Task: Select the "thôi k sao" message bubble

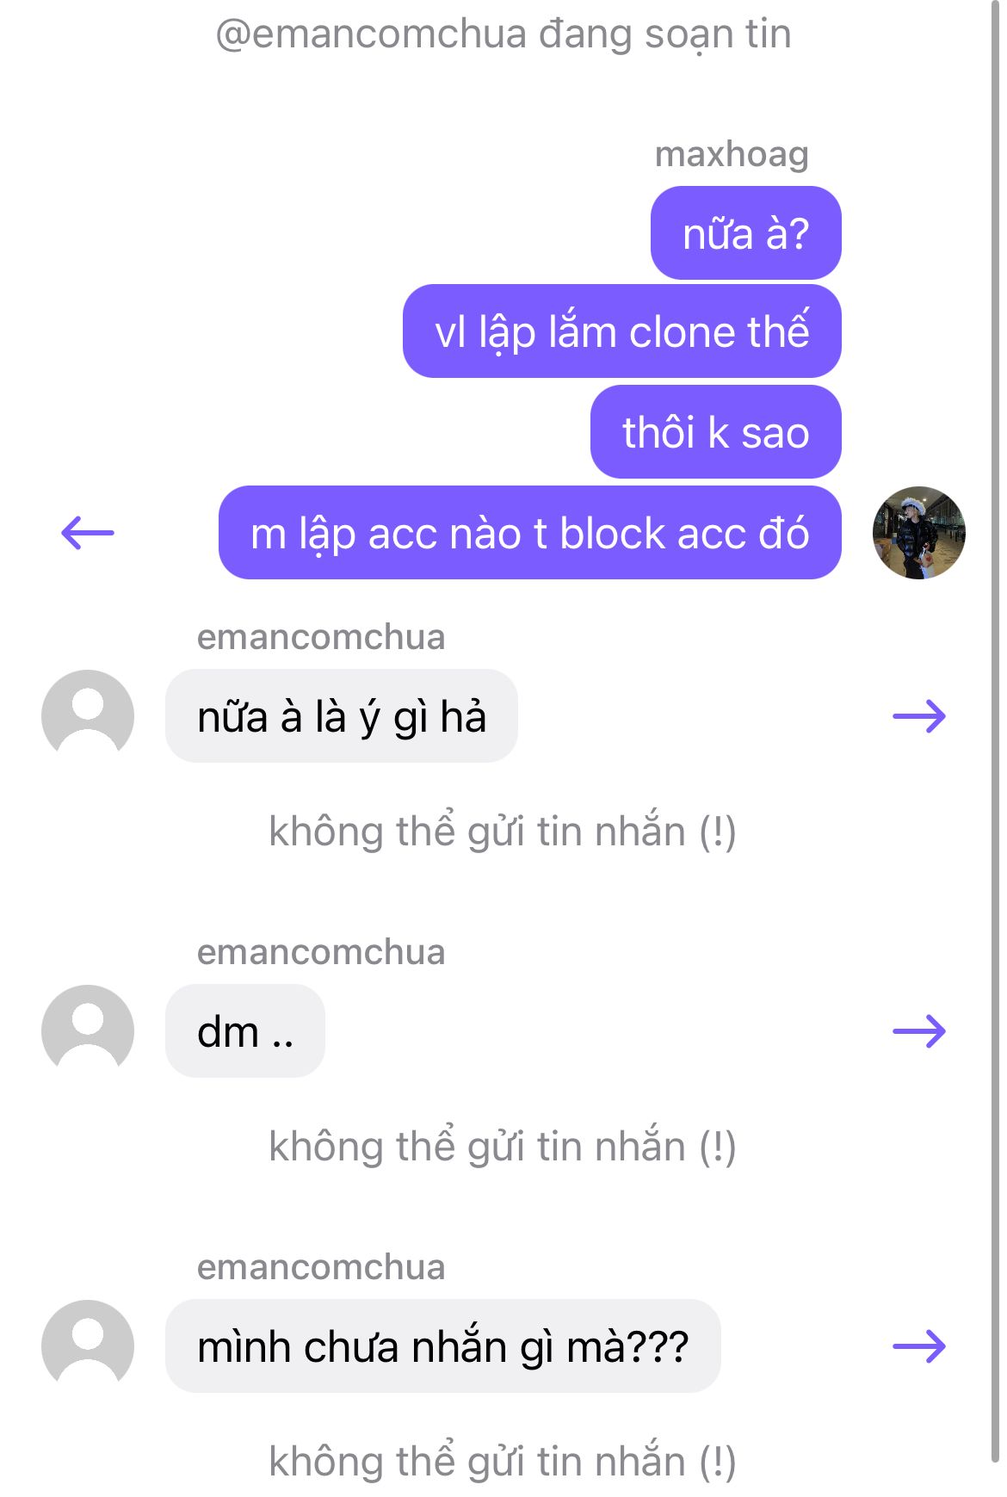Action: tap(715, 432)
